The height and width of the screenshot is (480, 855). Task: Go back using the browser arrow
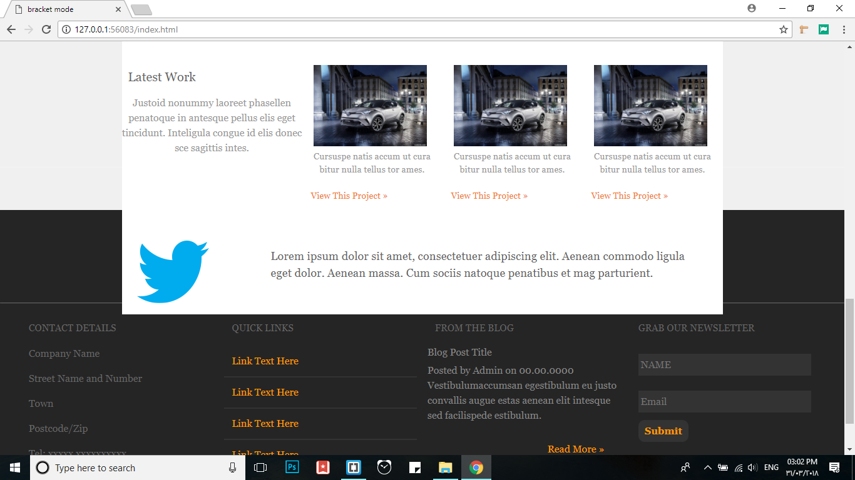coord(11,29)
